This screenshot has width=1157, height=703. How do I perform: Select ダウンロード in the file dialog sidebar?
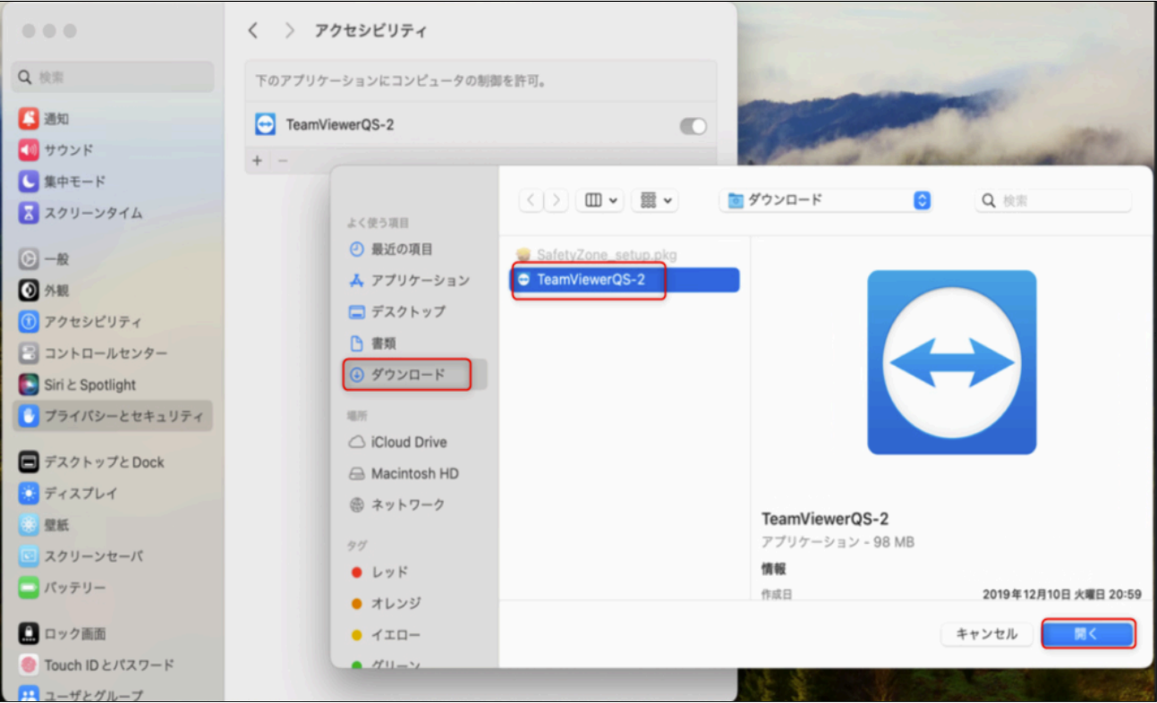(x=408, y=375)
